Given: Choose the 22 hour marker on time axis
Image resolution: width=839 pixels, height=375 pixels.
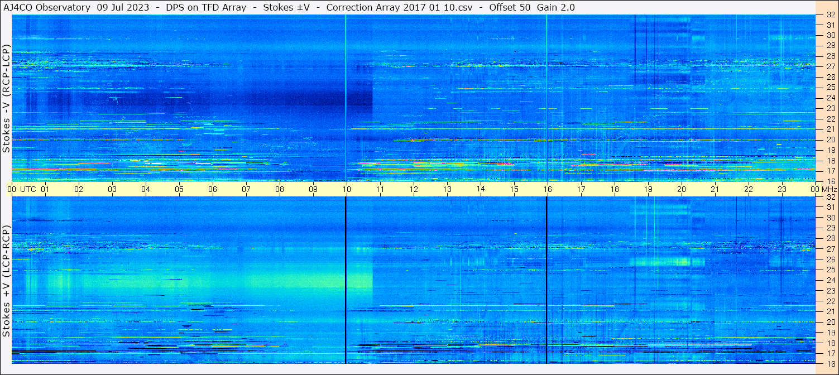Looking at the screenshot, I should 749,189.
